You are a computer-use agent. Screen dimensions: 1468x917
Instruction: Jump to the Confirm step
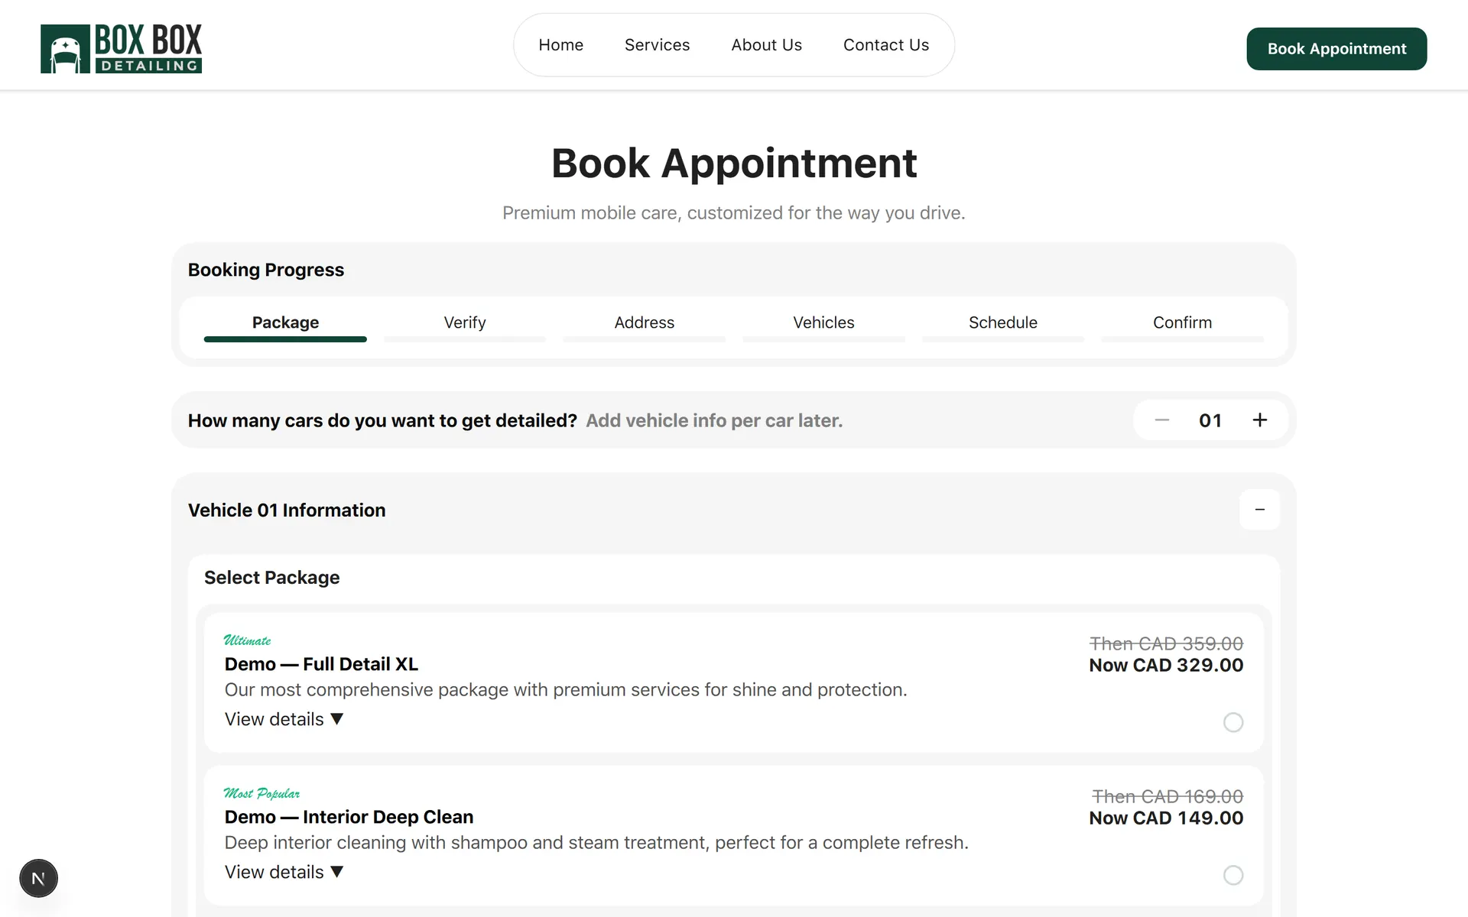1182,322
